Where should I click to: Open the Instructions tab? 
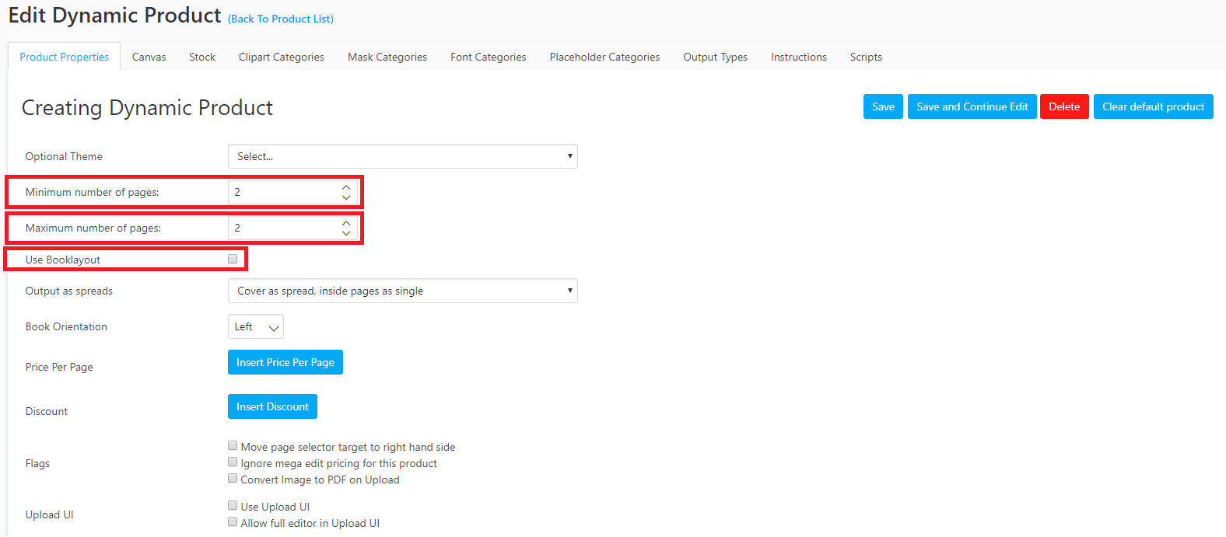pyautogui.click(x=799, y=57)
